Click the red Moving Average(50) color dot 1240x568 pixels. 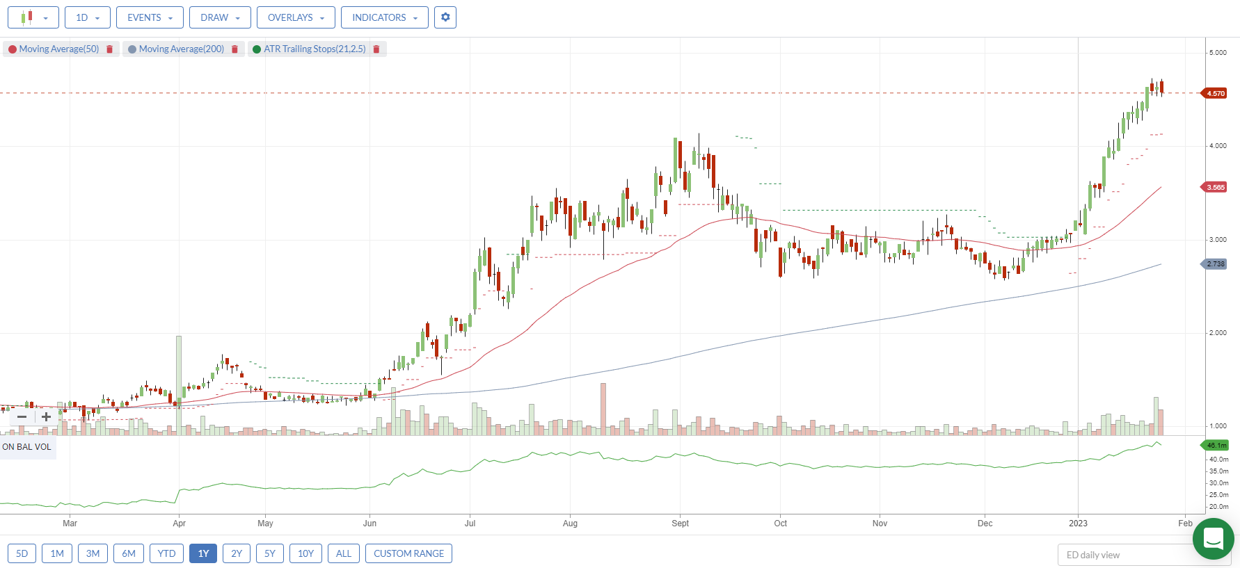pyautogui.click(x=13, y=49)
